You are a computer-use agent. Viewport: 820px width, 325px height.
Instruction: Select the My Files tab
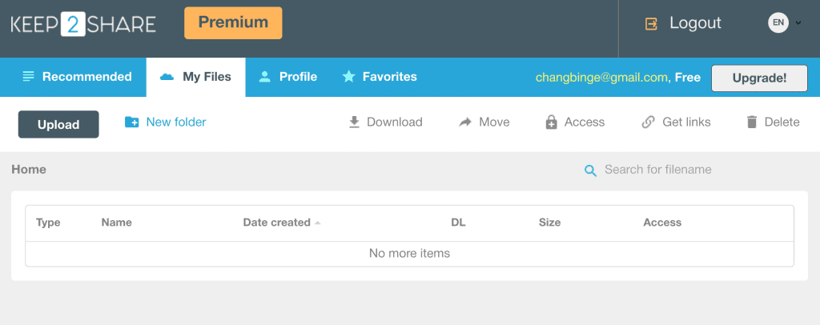(196, 78)
